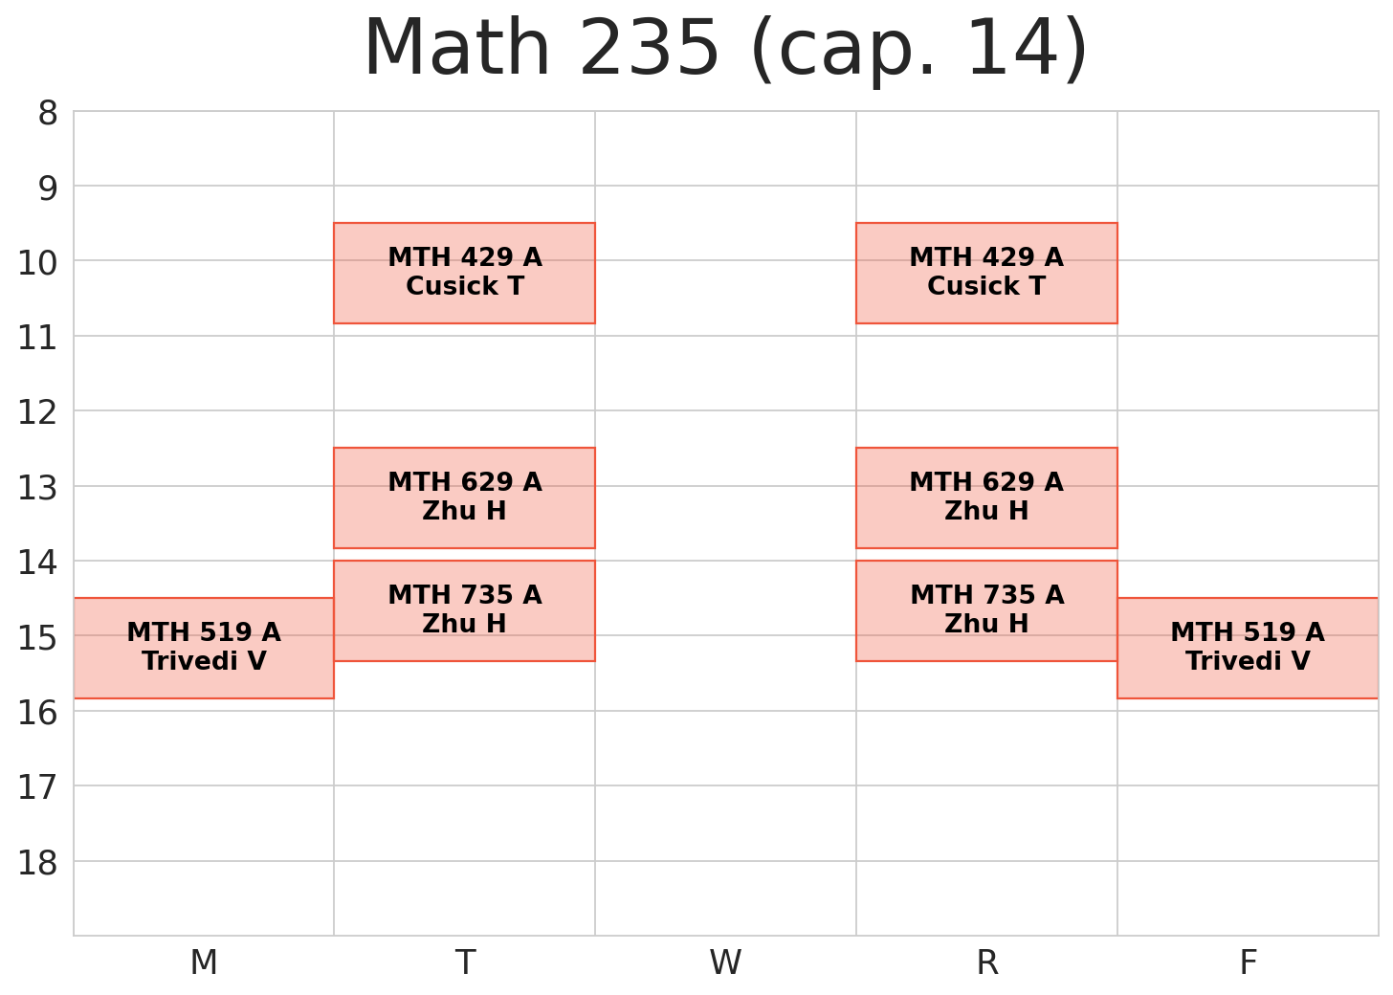Click the T day label
The height and width of the screenshot is (995, 1393).
pyautogui.click(x=465, y=962)
